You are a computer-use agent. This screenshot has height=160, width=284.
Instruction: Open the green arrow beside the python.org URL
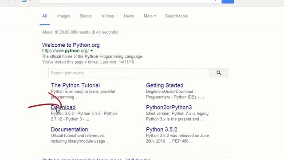coord(92,51)
